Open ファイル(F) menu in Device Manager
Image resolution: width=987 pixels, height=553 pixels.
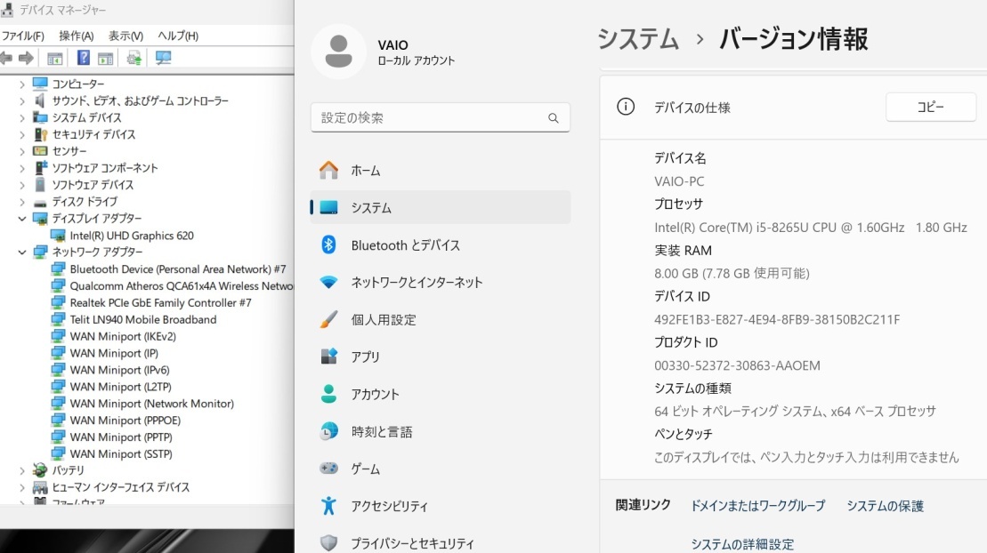[22, 36]
